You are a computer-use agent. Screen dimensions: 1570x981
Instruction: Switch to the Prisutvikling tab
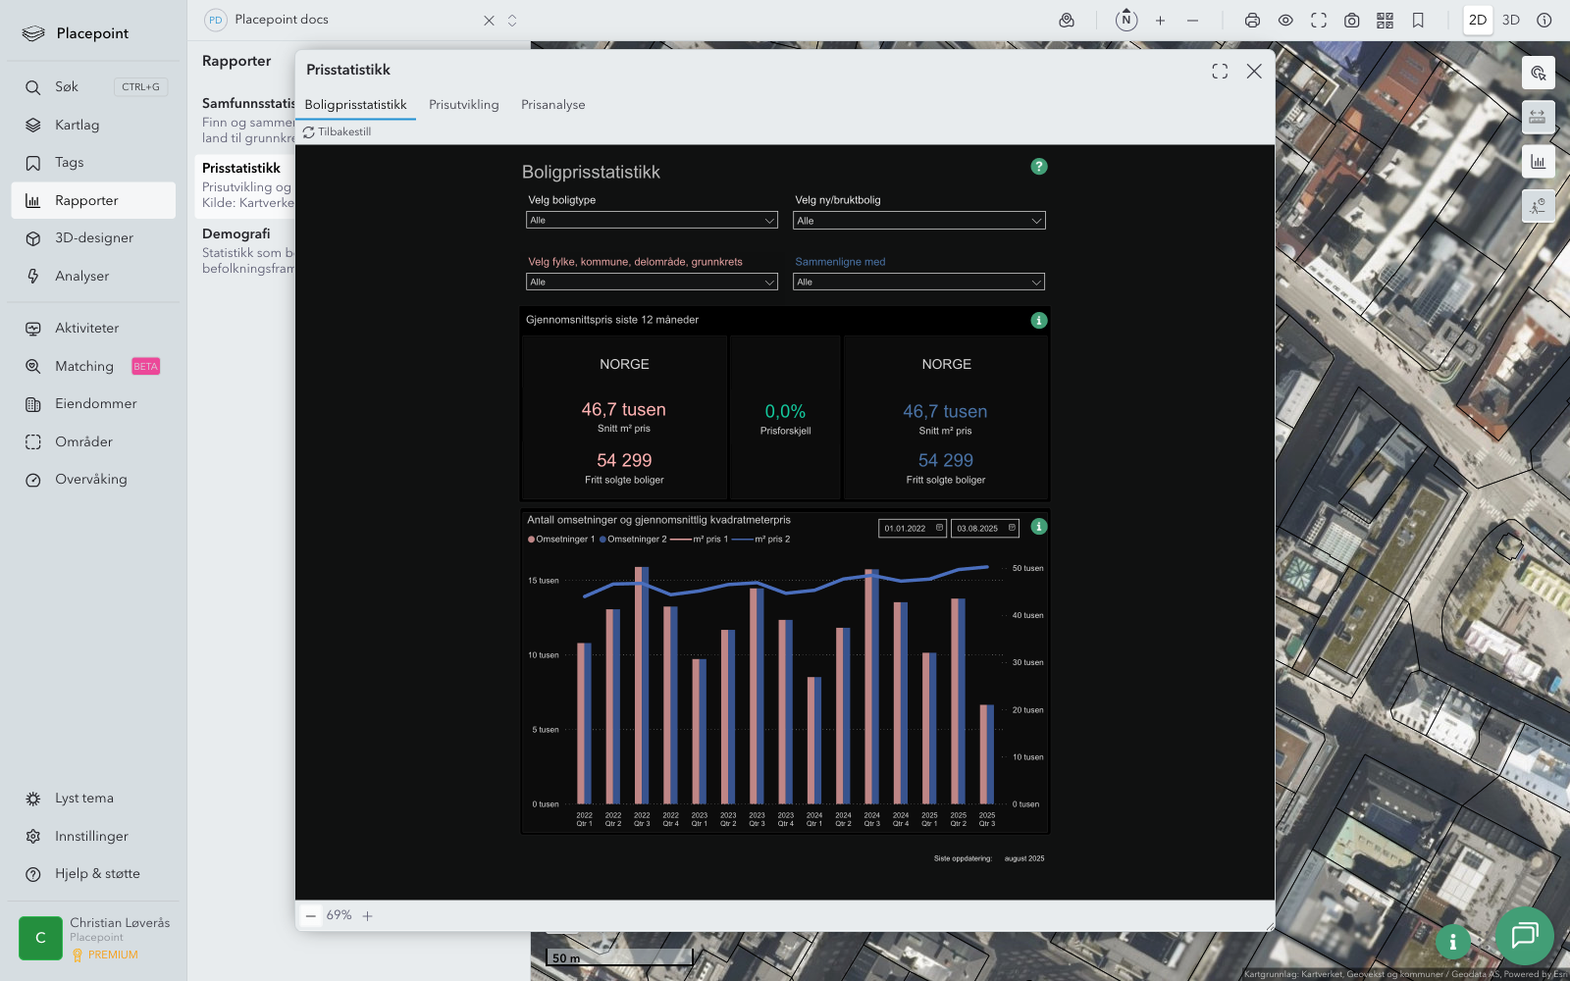pos(463,105)
